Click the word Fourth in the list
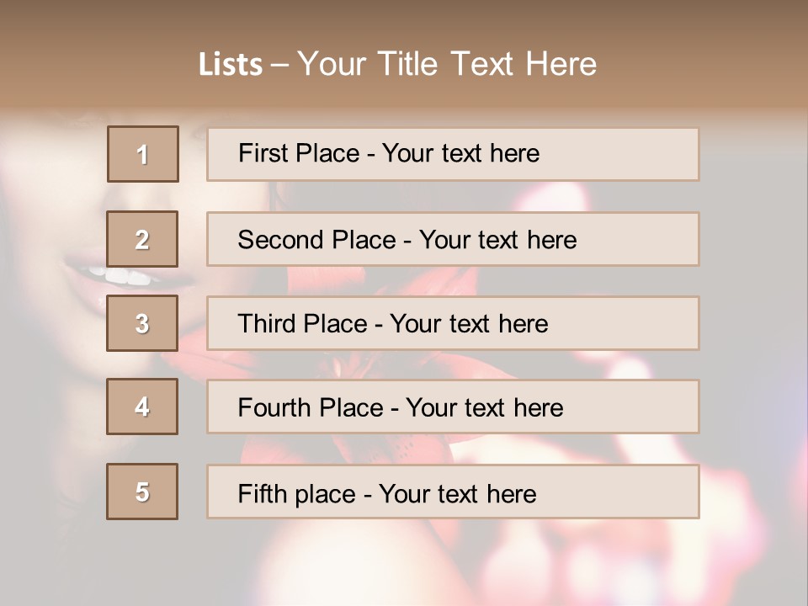Viewport: 808px width, 606px height. click(x=273, y=407)
